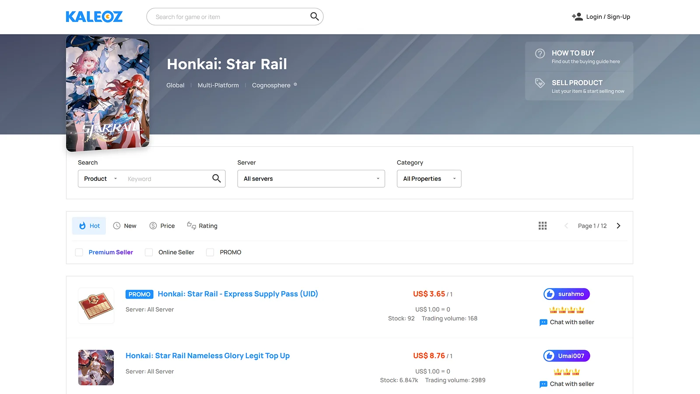Viewport: 700px width, 394px height.
Task: Click the chat bubble icon for Umai007
Action: click(x=543, y=384)
